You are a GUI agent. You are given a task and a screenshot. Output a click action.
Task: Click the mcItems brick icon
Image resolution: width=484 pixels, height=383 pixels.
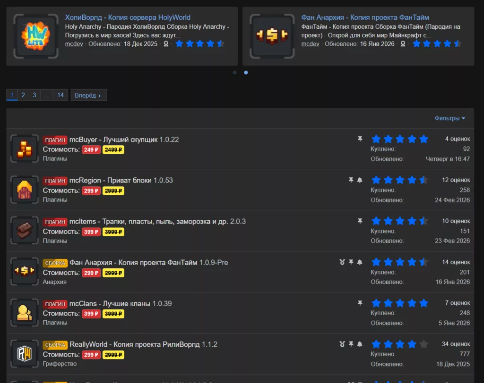[24, 231]
